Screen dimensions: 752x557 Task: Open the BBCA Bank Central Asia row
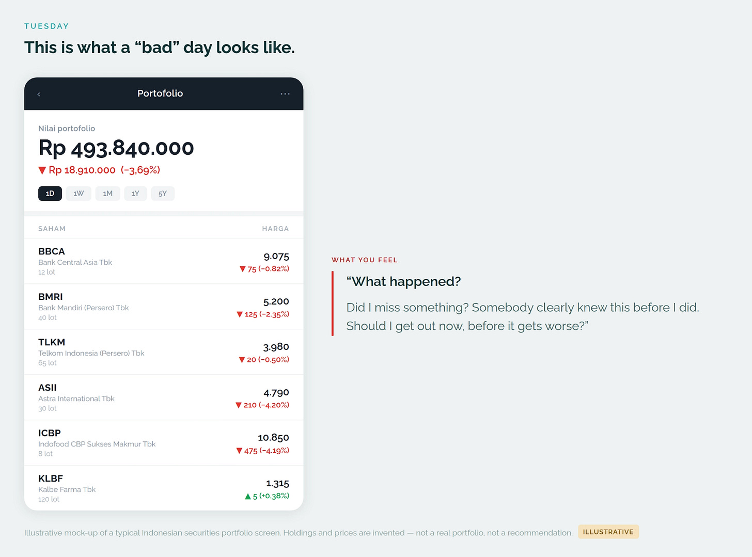pyautogui.click(x=164, y=261)
